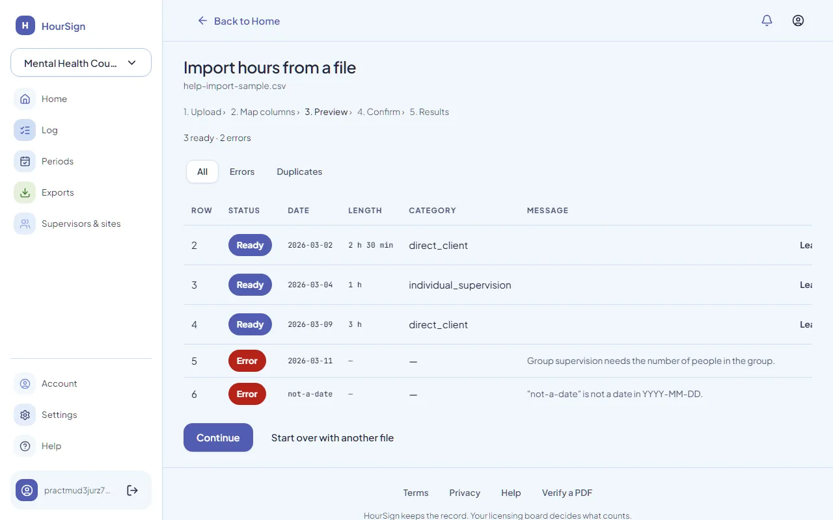Viewport: 833px width, 520px height.
Task: Click the HourSign logo icon
Action: 25,25
